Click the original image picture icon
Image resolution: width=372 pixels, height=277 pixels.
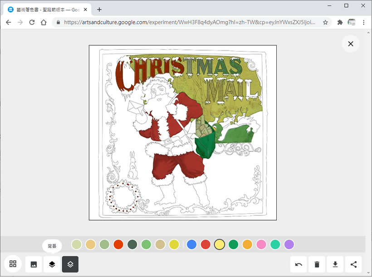tap(34, 264)
